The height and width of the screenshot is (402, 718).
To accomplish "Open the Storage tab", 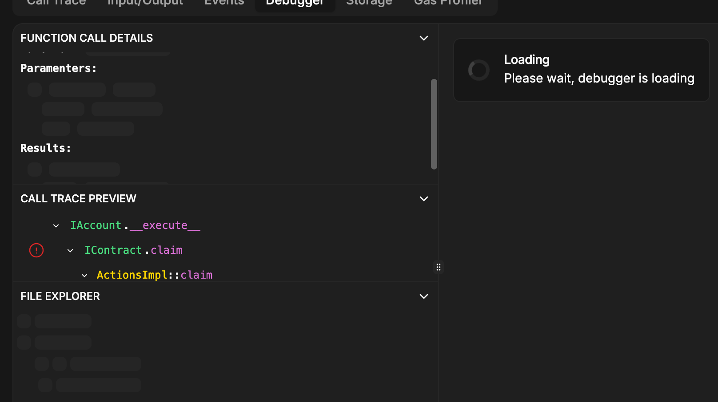I will point(369,3).
